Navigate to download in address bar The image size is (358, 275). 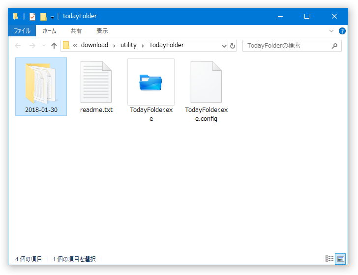94,45
